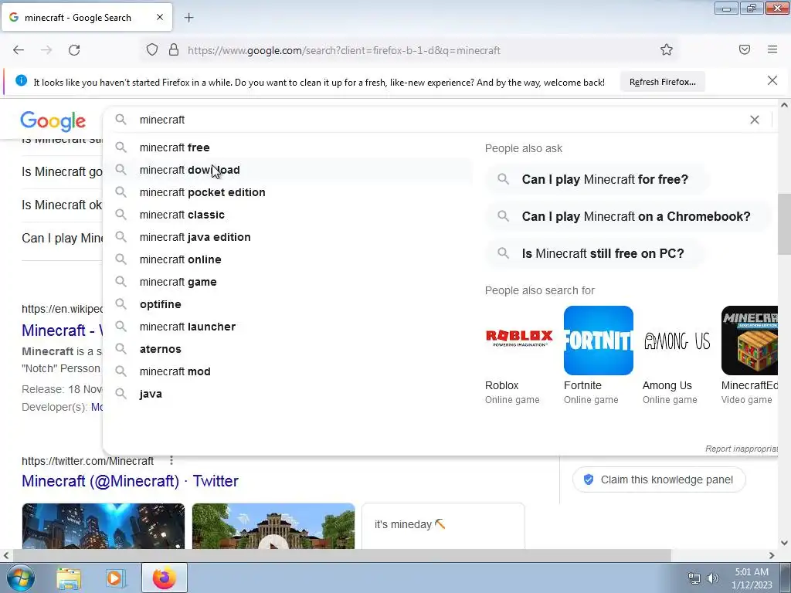Image resolution: width=791 pixels, height=593 pixels.
Task: Open the Windows Start orb
Action: click(x=21, y=578)
